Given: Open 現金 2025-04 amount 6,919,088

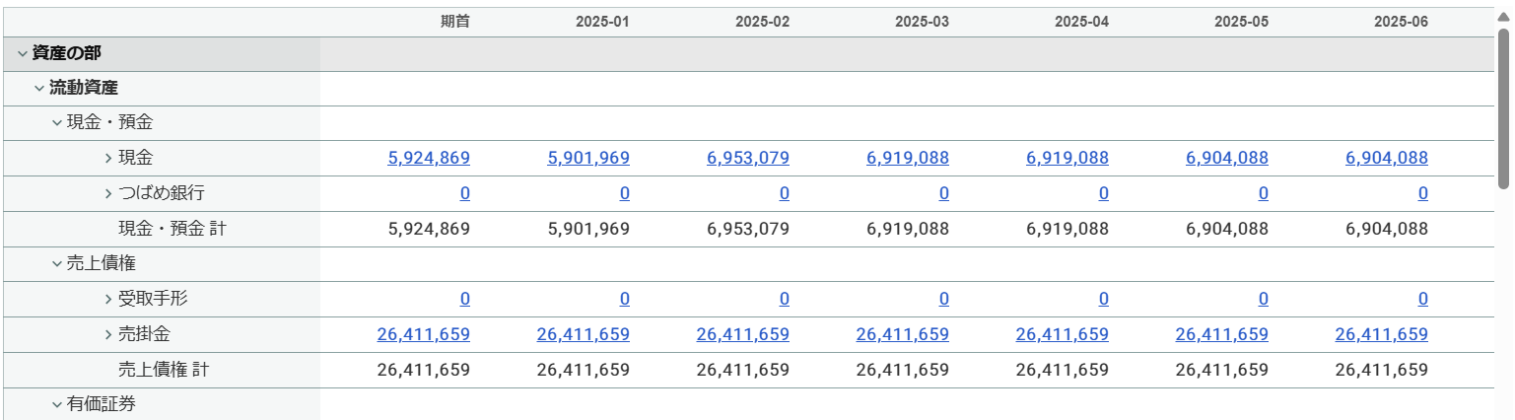Looking at the screenshot, I should 1068,158.
